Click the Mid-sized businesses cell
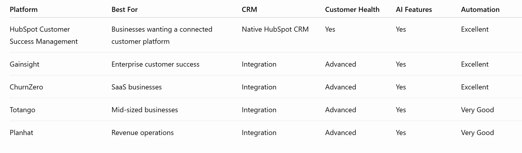522x153 pixels. click(x=145, y=110)
